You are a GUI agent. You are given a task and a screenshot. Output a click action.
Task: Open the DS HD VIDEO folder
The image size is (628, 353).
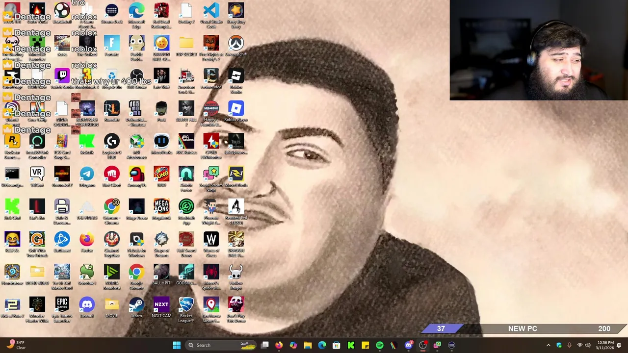(x=37, y=275)
